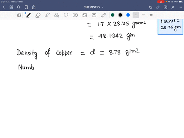Select the Image insert tool
Viewport: 184px width, 138px height.
(85, 15)
